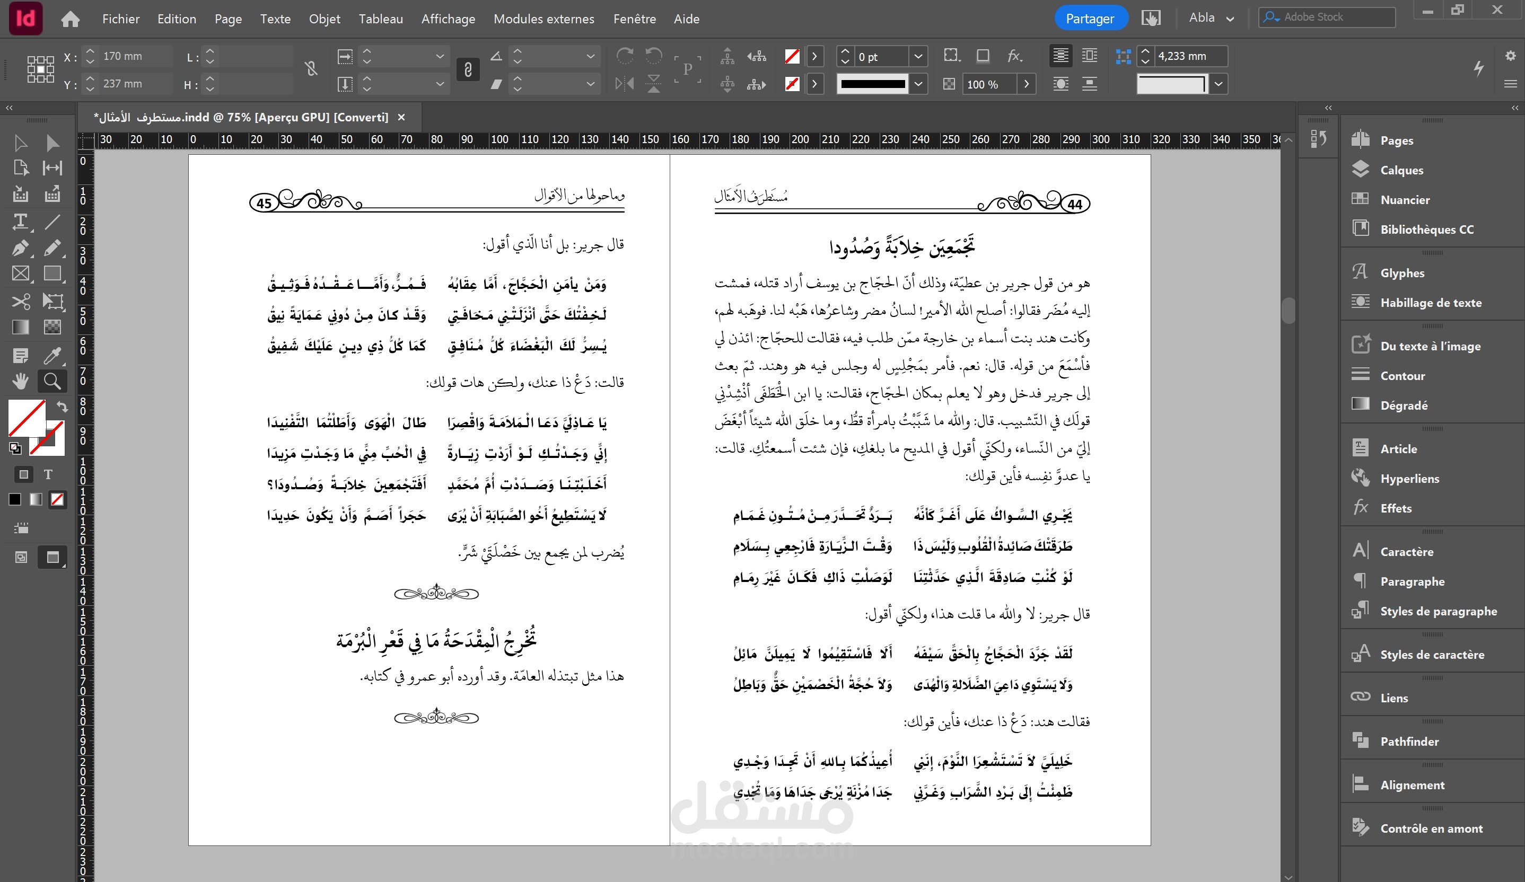Select the Type (Texte) tool
This screenshot has height=882, width=1525.
[x=21, y=222]
